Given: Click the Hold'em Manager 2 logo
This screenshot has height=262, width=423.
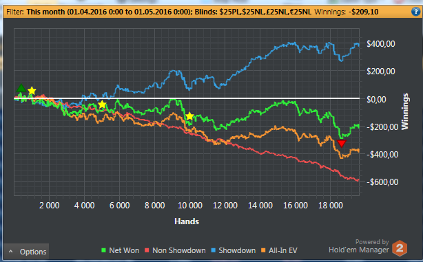Looking at the screenshot, I should [400, 248].
